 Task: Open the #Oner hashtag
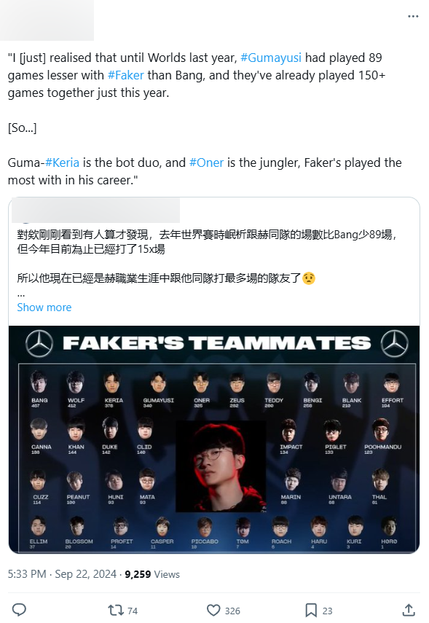pos(206,162)
